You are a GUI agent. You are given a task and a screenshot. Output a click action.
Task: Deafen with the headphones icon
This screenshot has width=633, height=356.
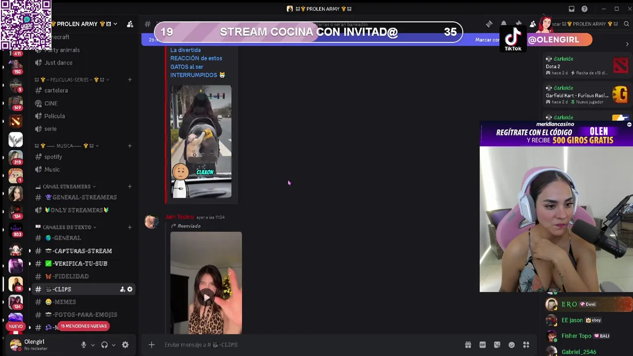(104, 345)
